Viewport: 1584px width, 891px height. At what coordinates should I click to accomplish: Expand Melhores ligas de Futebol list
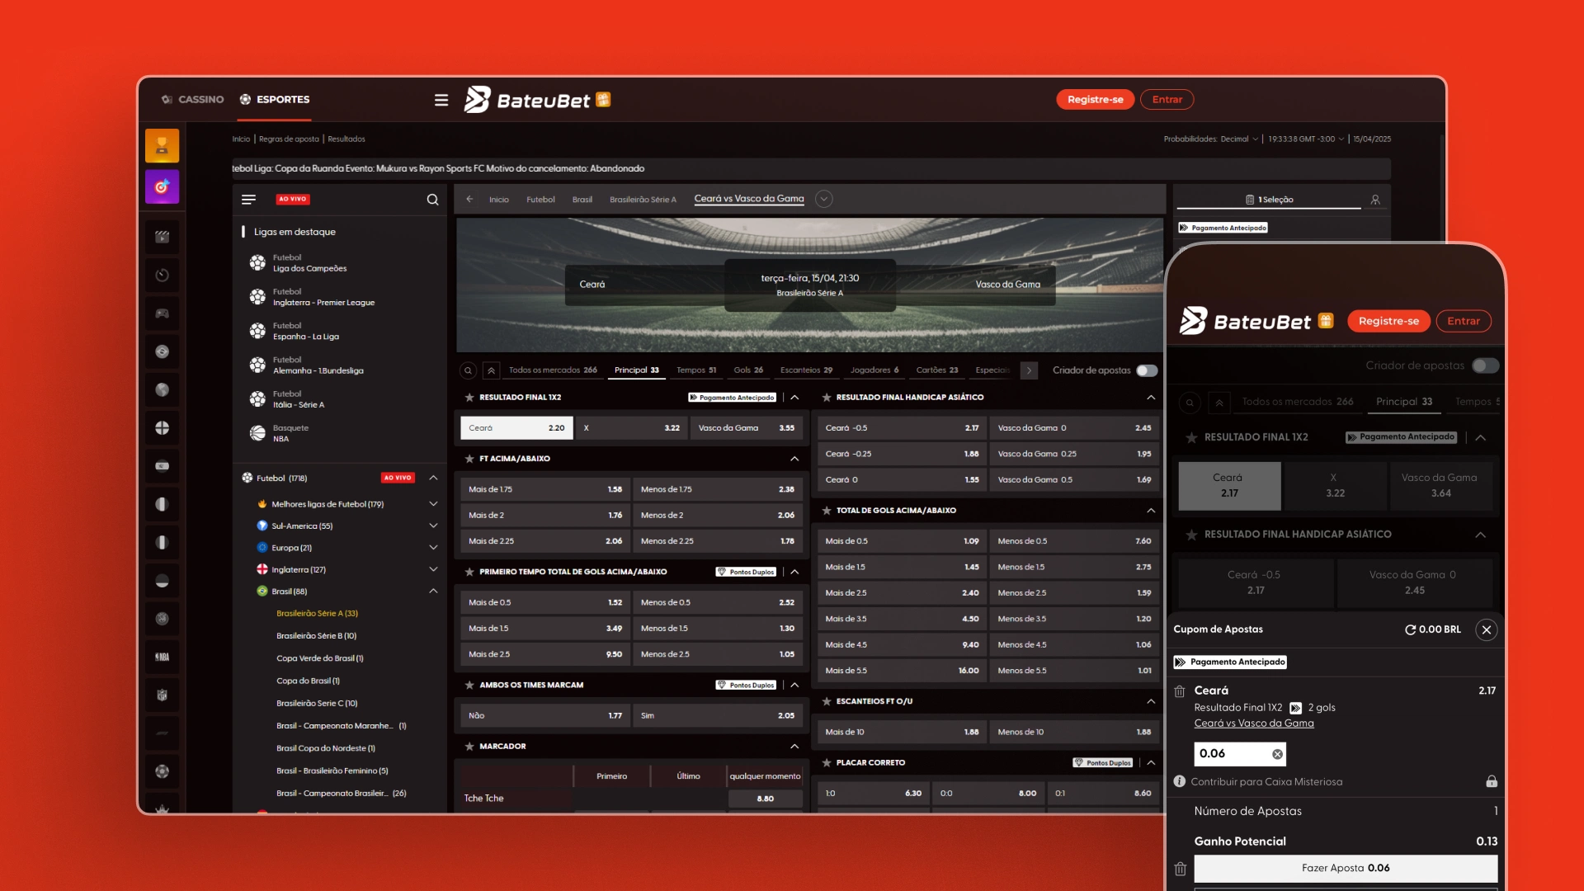click(433, 504)
